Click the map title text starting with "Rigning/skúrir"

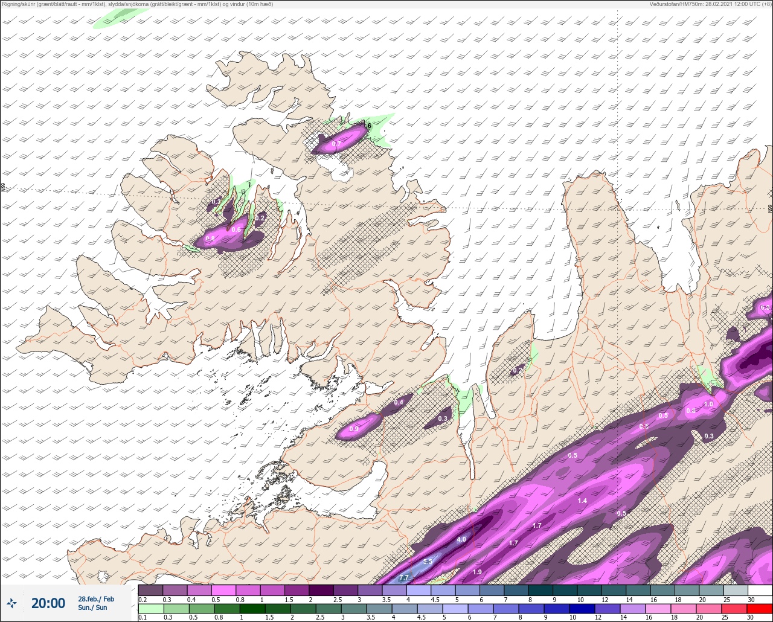138,4
